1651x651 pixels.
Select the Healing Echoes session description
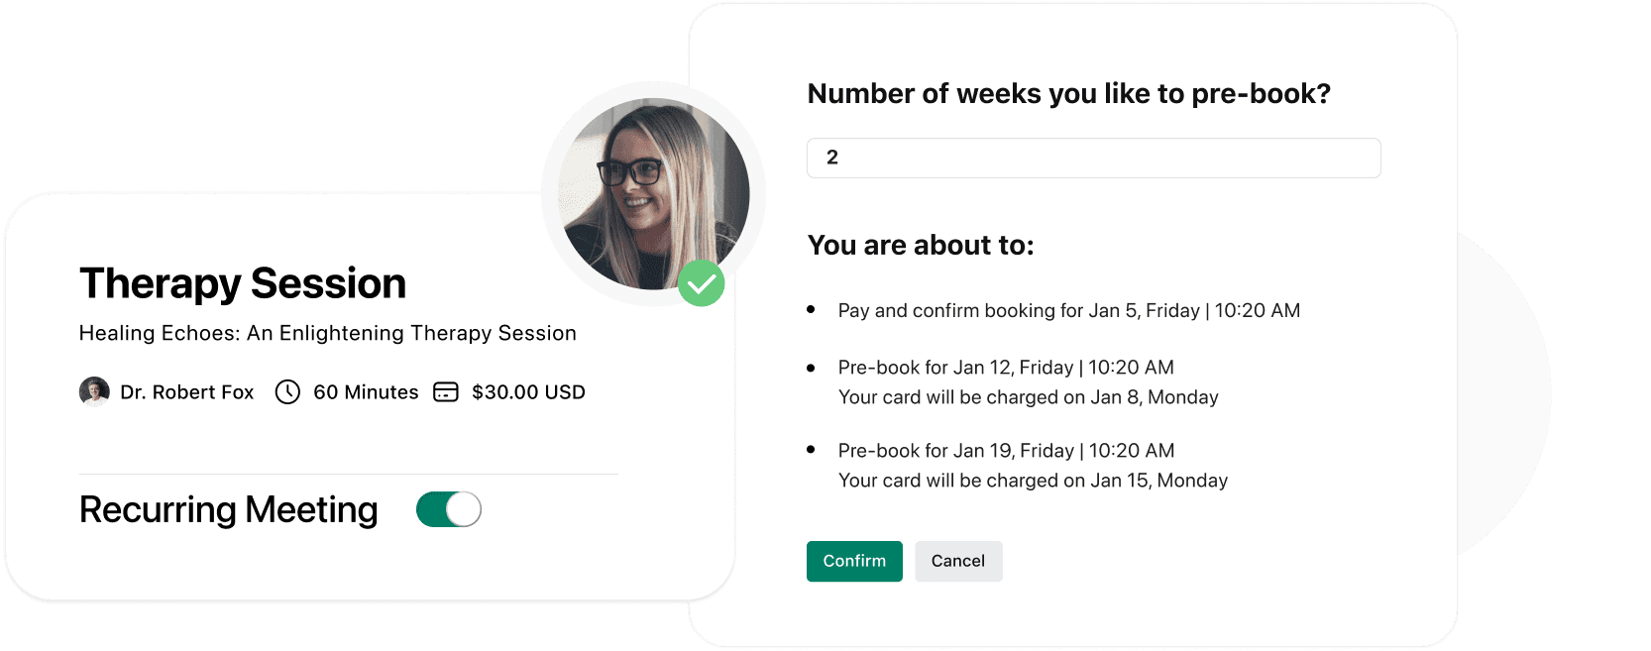point(327,333)
